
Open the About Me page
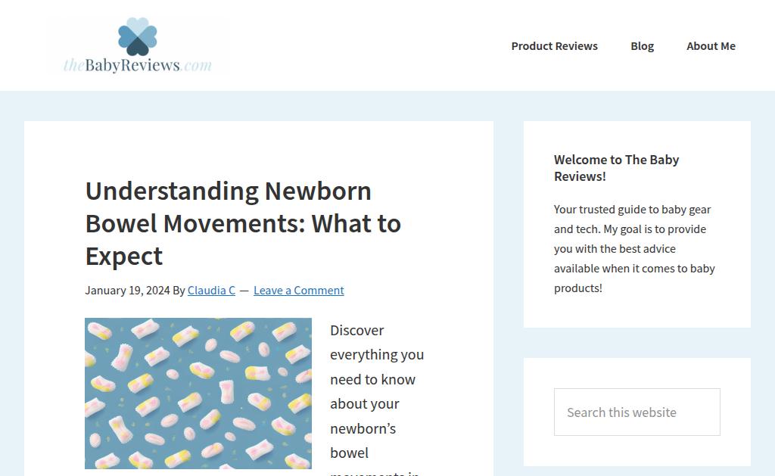pyautogui.click(x=711, y=46)
